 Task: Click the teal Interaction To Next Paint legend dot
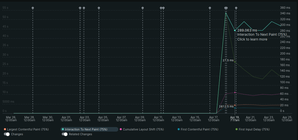point(63,129)
